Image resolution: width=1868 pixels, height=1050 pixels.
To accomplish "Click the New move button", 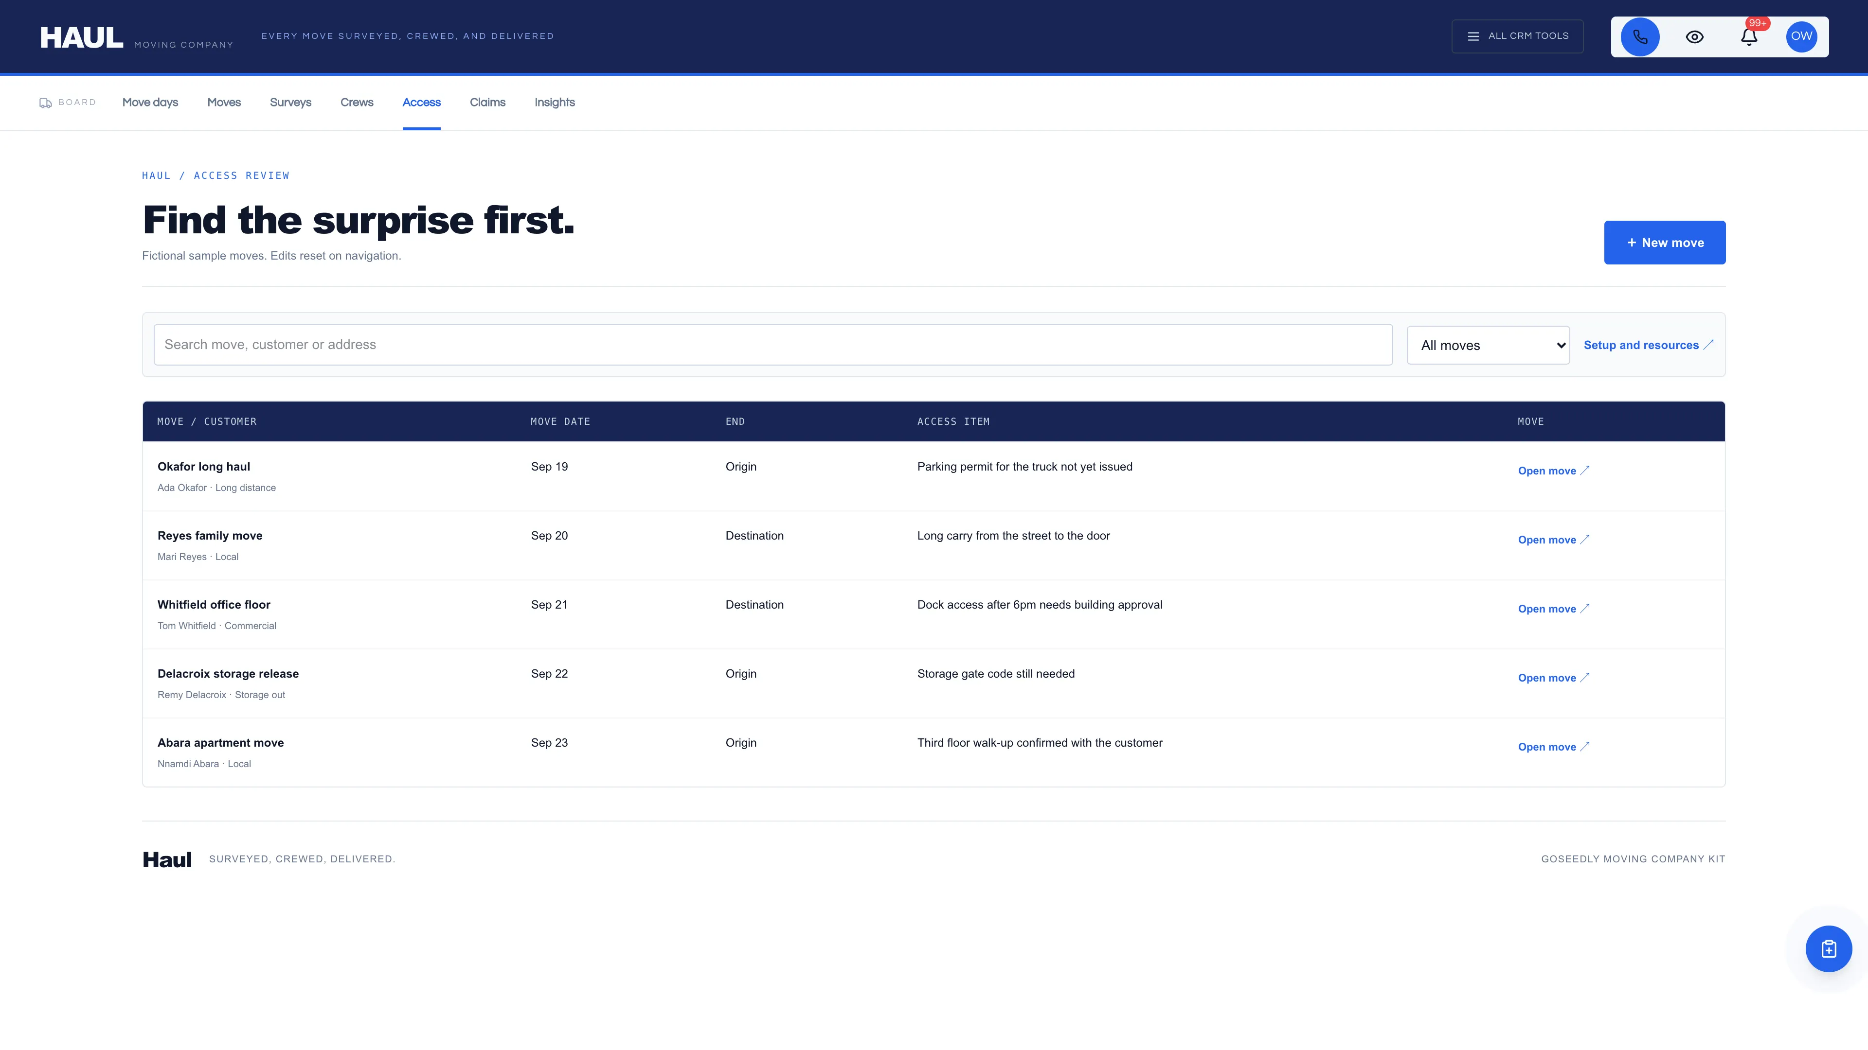I will pos(1664,243).
